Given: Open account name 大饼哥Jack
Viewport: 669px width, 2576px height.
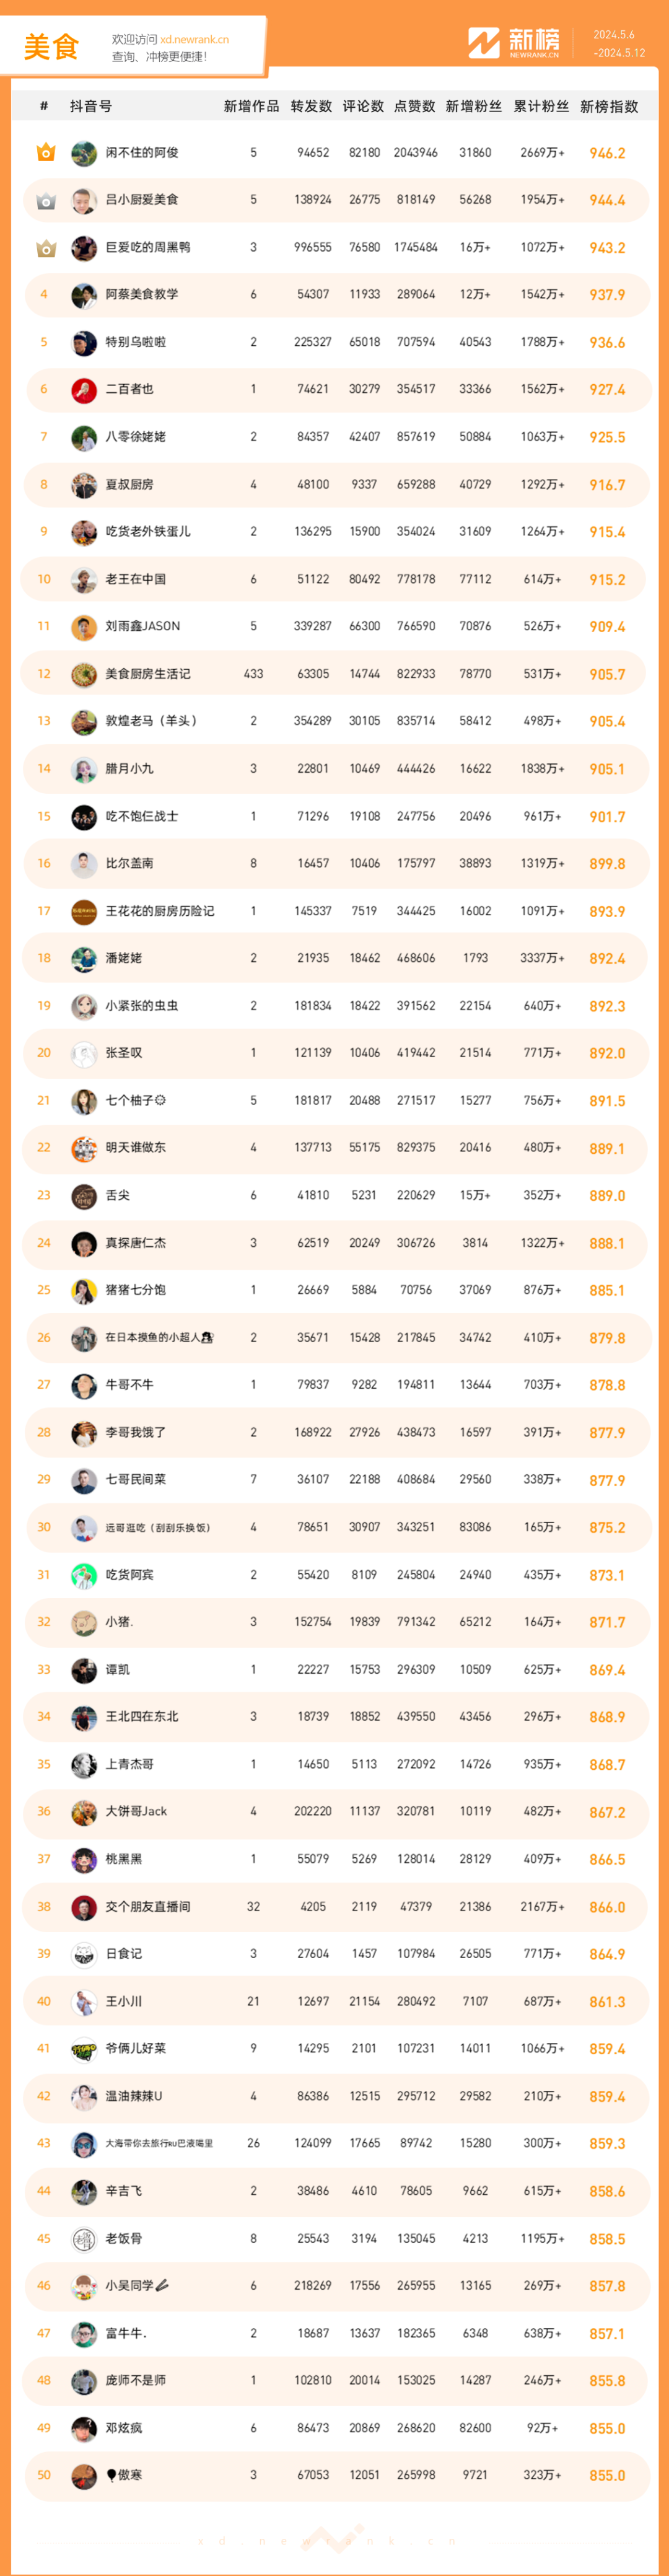Looking at the screenshot, I should tap(136, 1812).
